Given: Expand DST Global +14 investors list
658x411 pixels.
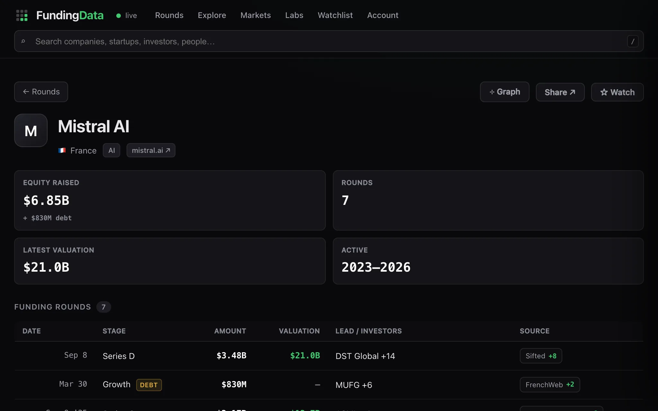Looking at the screenshot, I should coord(365,356).
